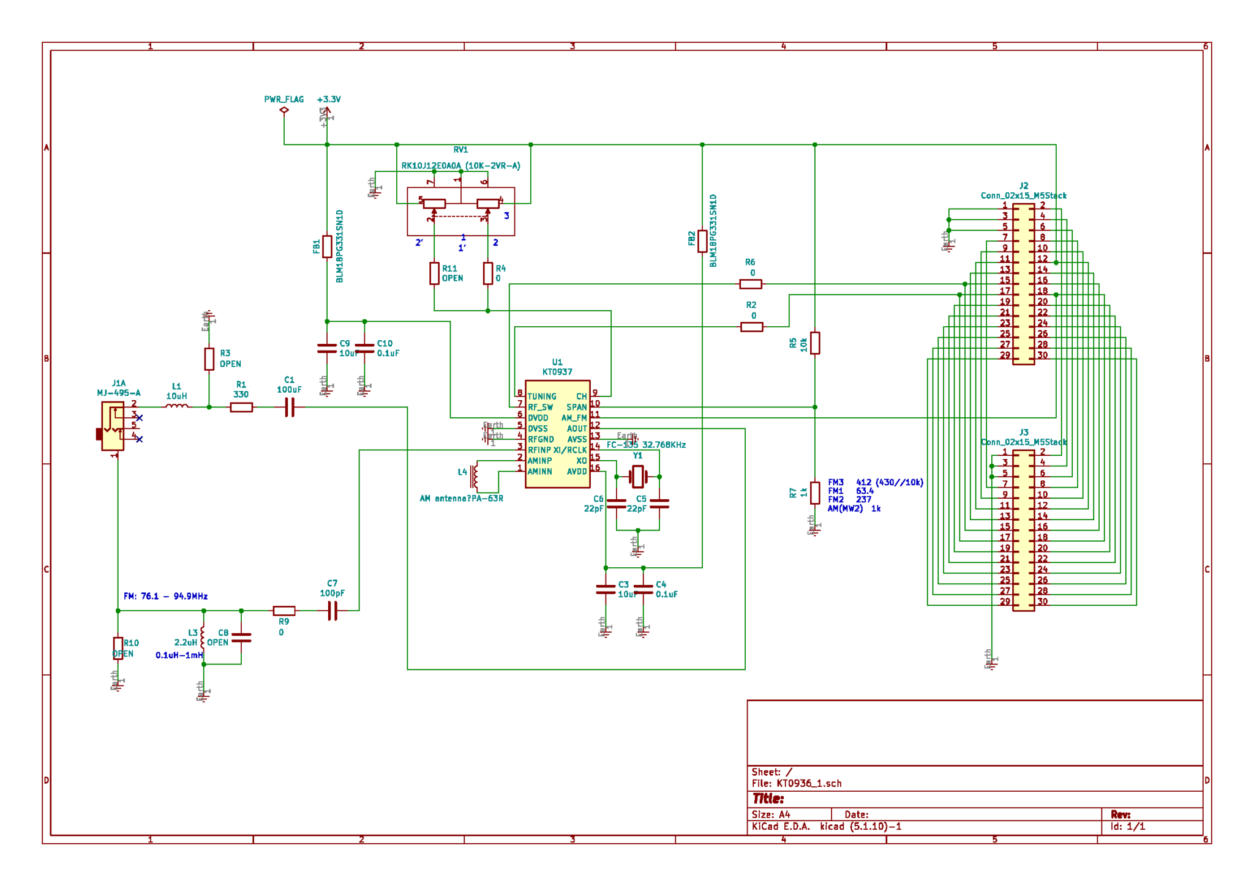Select resistor R11 symbol
The width and height of the screenshot is (1254, 886).
click(x=434, y=274)
